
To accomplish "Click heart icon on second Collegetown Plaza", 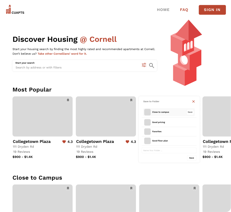I will point(128,142).
